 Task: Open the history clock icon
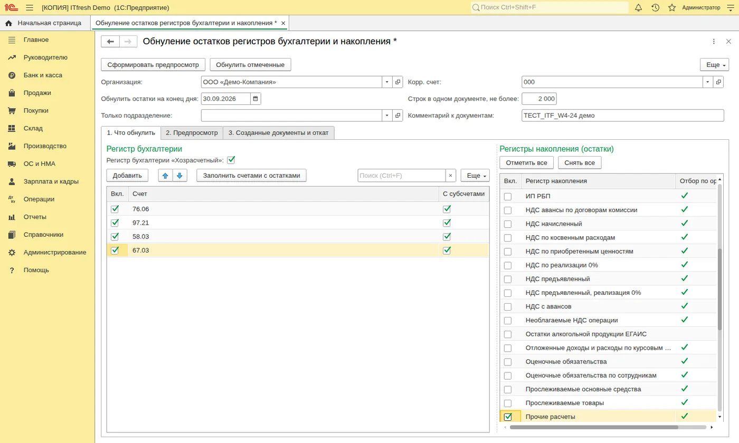pos(655,7)
